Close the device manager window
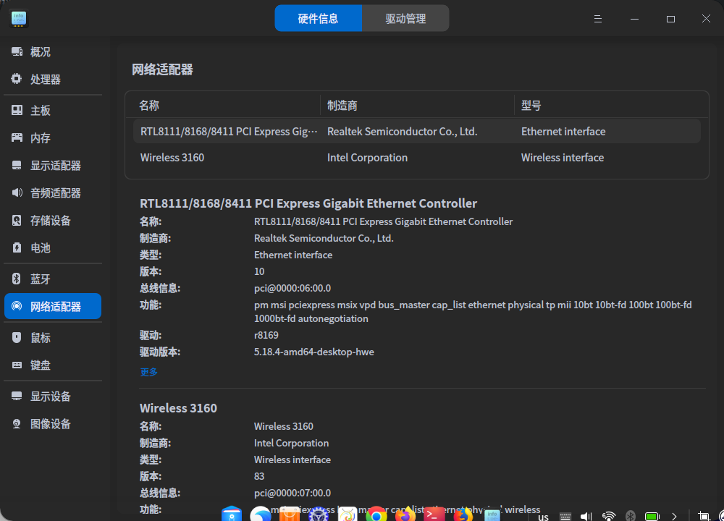 [x=706, y=19]
